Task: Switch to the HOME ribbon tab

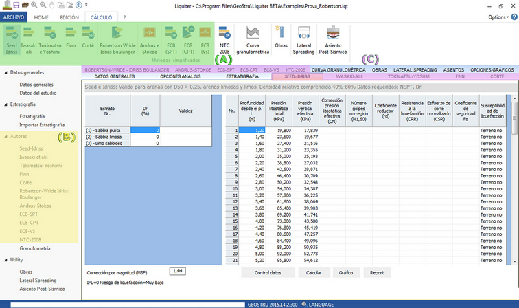Action: point(41,17)
